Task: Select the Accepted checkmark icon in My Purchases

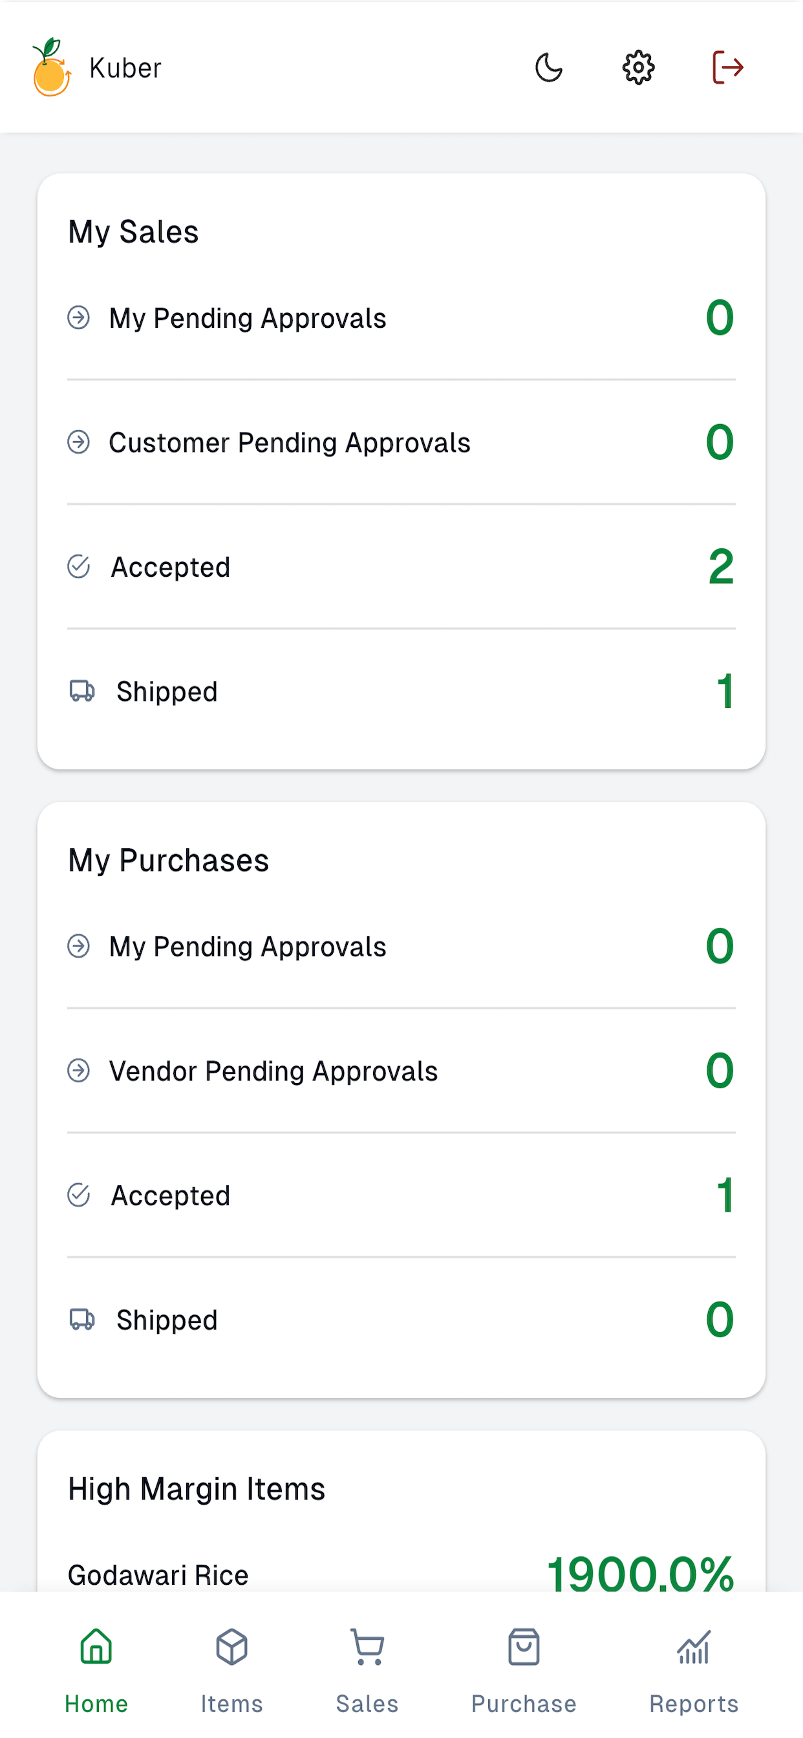Action: [78, 1195]
